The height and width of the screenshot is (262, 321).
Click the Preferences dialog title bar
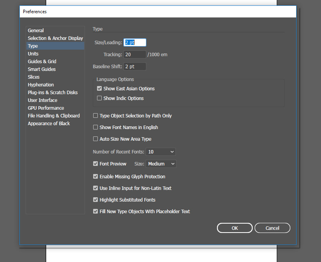tap(158, 12)
